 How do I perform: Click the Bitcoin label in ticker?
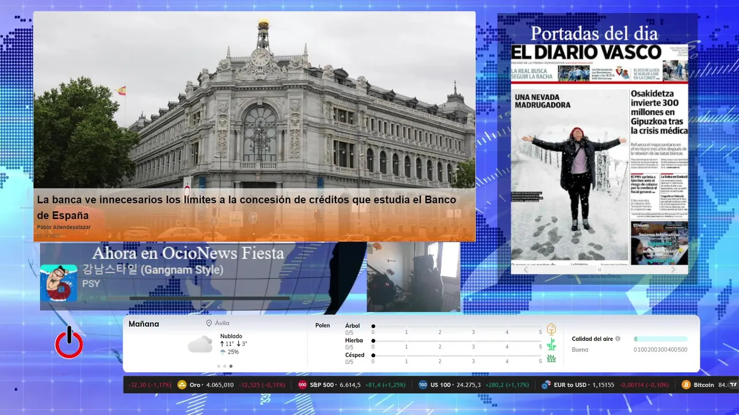pyautogui.click(x=704, y=385)
